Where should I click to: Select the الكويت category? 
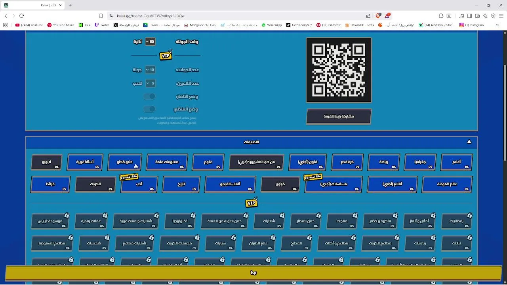tap(95, 184)
